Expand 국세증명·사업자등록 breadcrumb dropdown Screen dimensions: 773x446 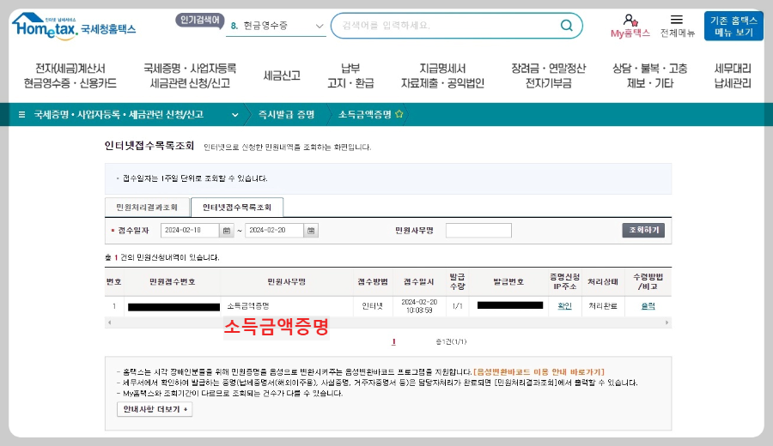(x=235, y=115)
